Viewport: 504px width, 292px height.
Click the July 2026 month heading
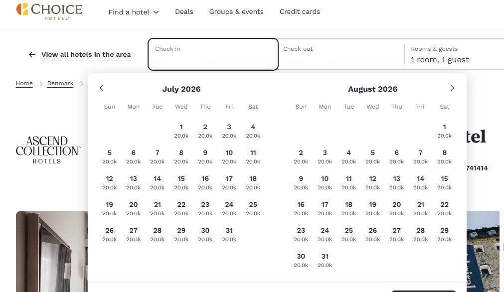point(181,89)
